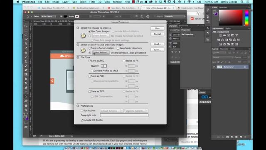Check Save as PSD
Screen dimensions: 266x150
90,76
